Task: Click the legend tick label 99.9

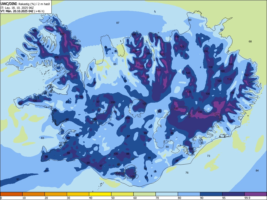Action: [247, 198]
